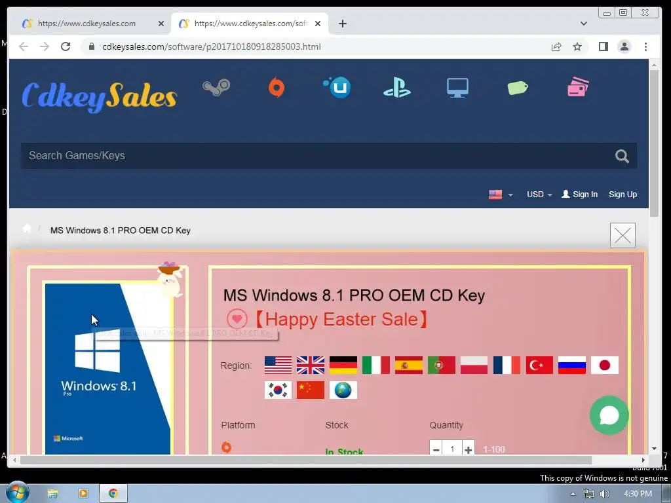Open the Chrome side panel icon
The image size is (671, 503).
tap(604, 47)
